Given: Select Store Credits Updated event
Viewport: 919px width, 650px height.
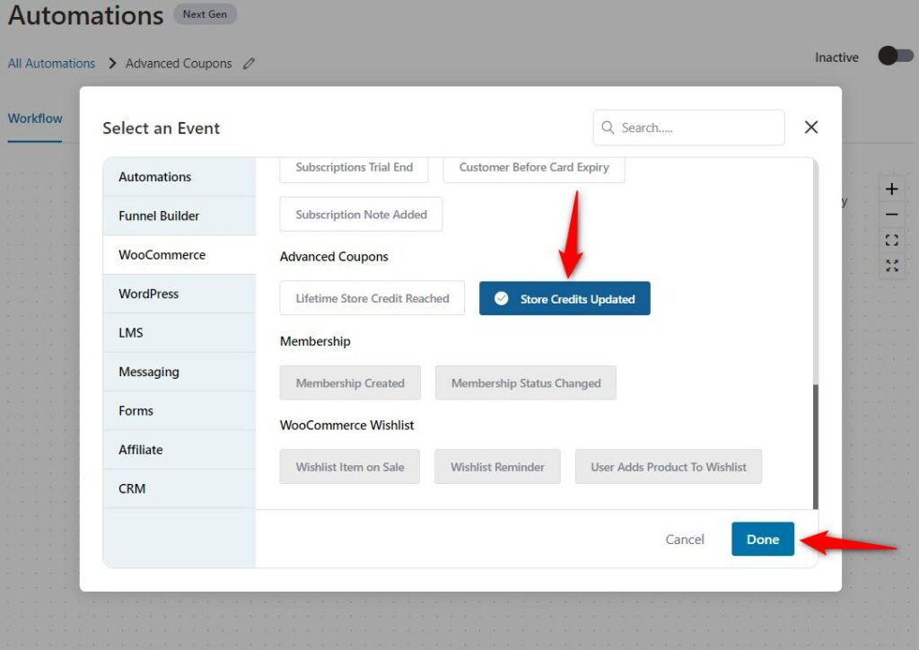Looking at the screenshot, I should point(565,298).
